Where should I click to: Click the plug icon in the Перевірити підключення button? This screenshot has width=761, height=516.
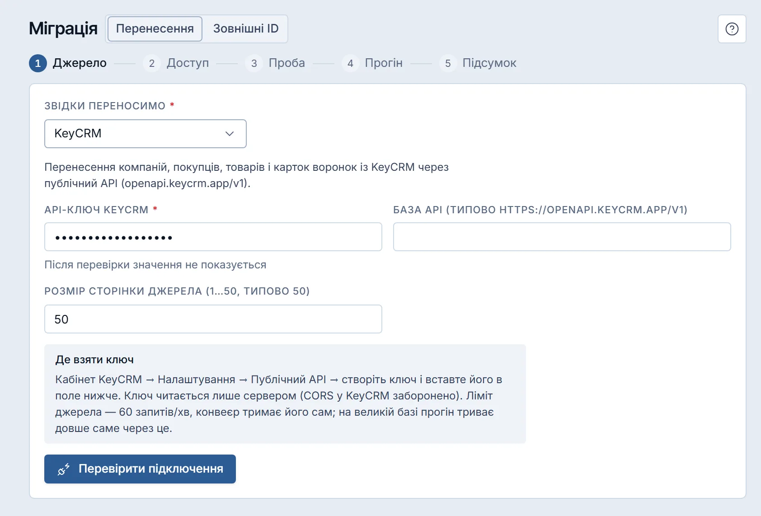click(63, 469)
